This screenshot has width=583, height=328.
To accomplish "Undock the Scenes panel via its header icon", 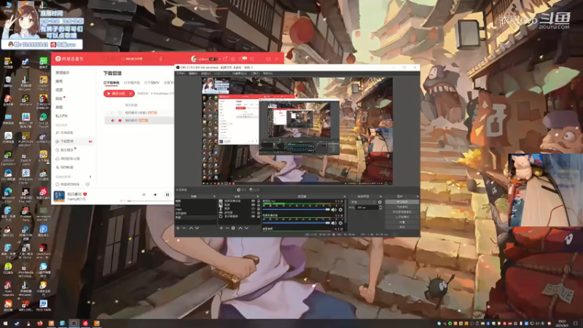I will [x=214, y=196].
